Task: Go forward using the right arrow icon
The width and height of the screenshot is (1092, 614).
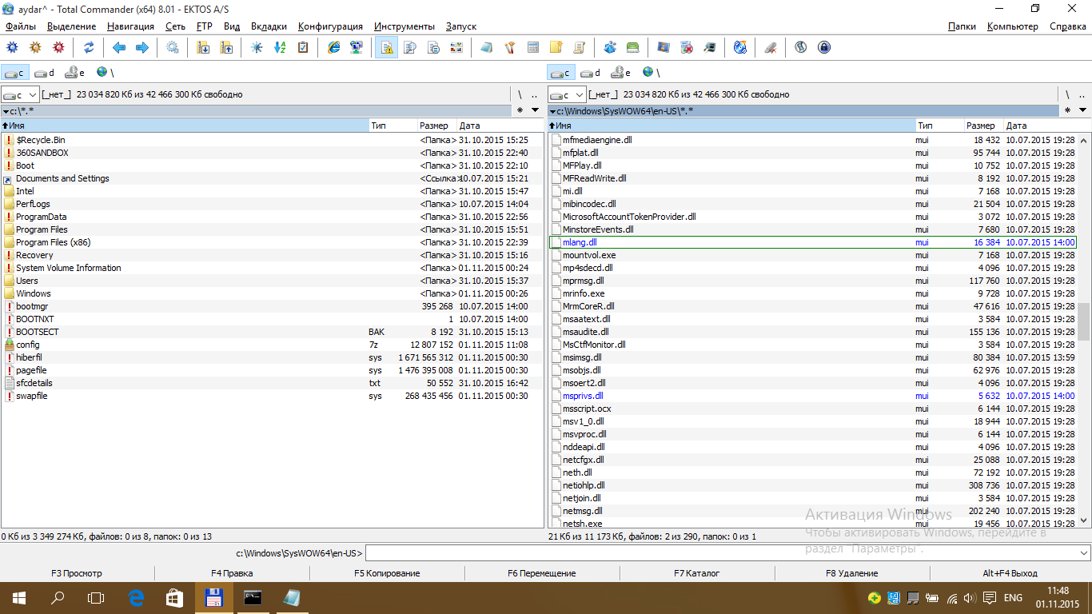Action: pos(142,47)
